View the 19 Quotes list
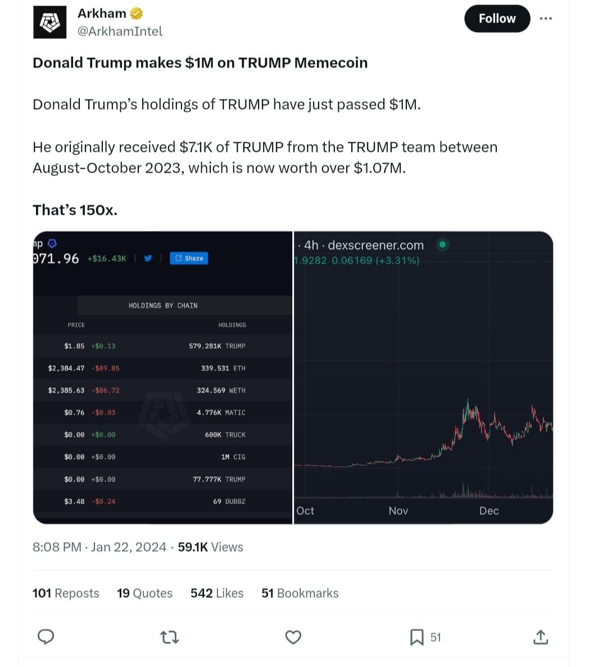Viewport: 607px width, 667px height. tap(144, 593)
